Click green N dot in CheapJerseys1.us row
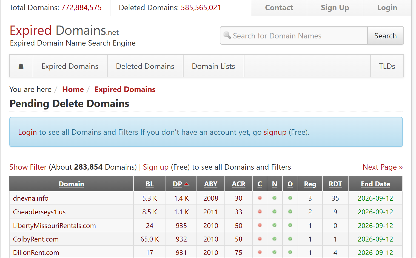Viewport: 416px width, 258px height. tap(275, 212)
